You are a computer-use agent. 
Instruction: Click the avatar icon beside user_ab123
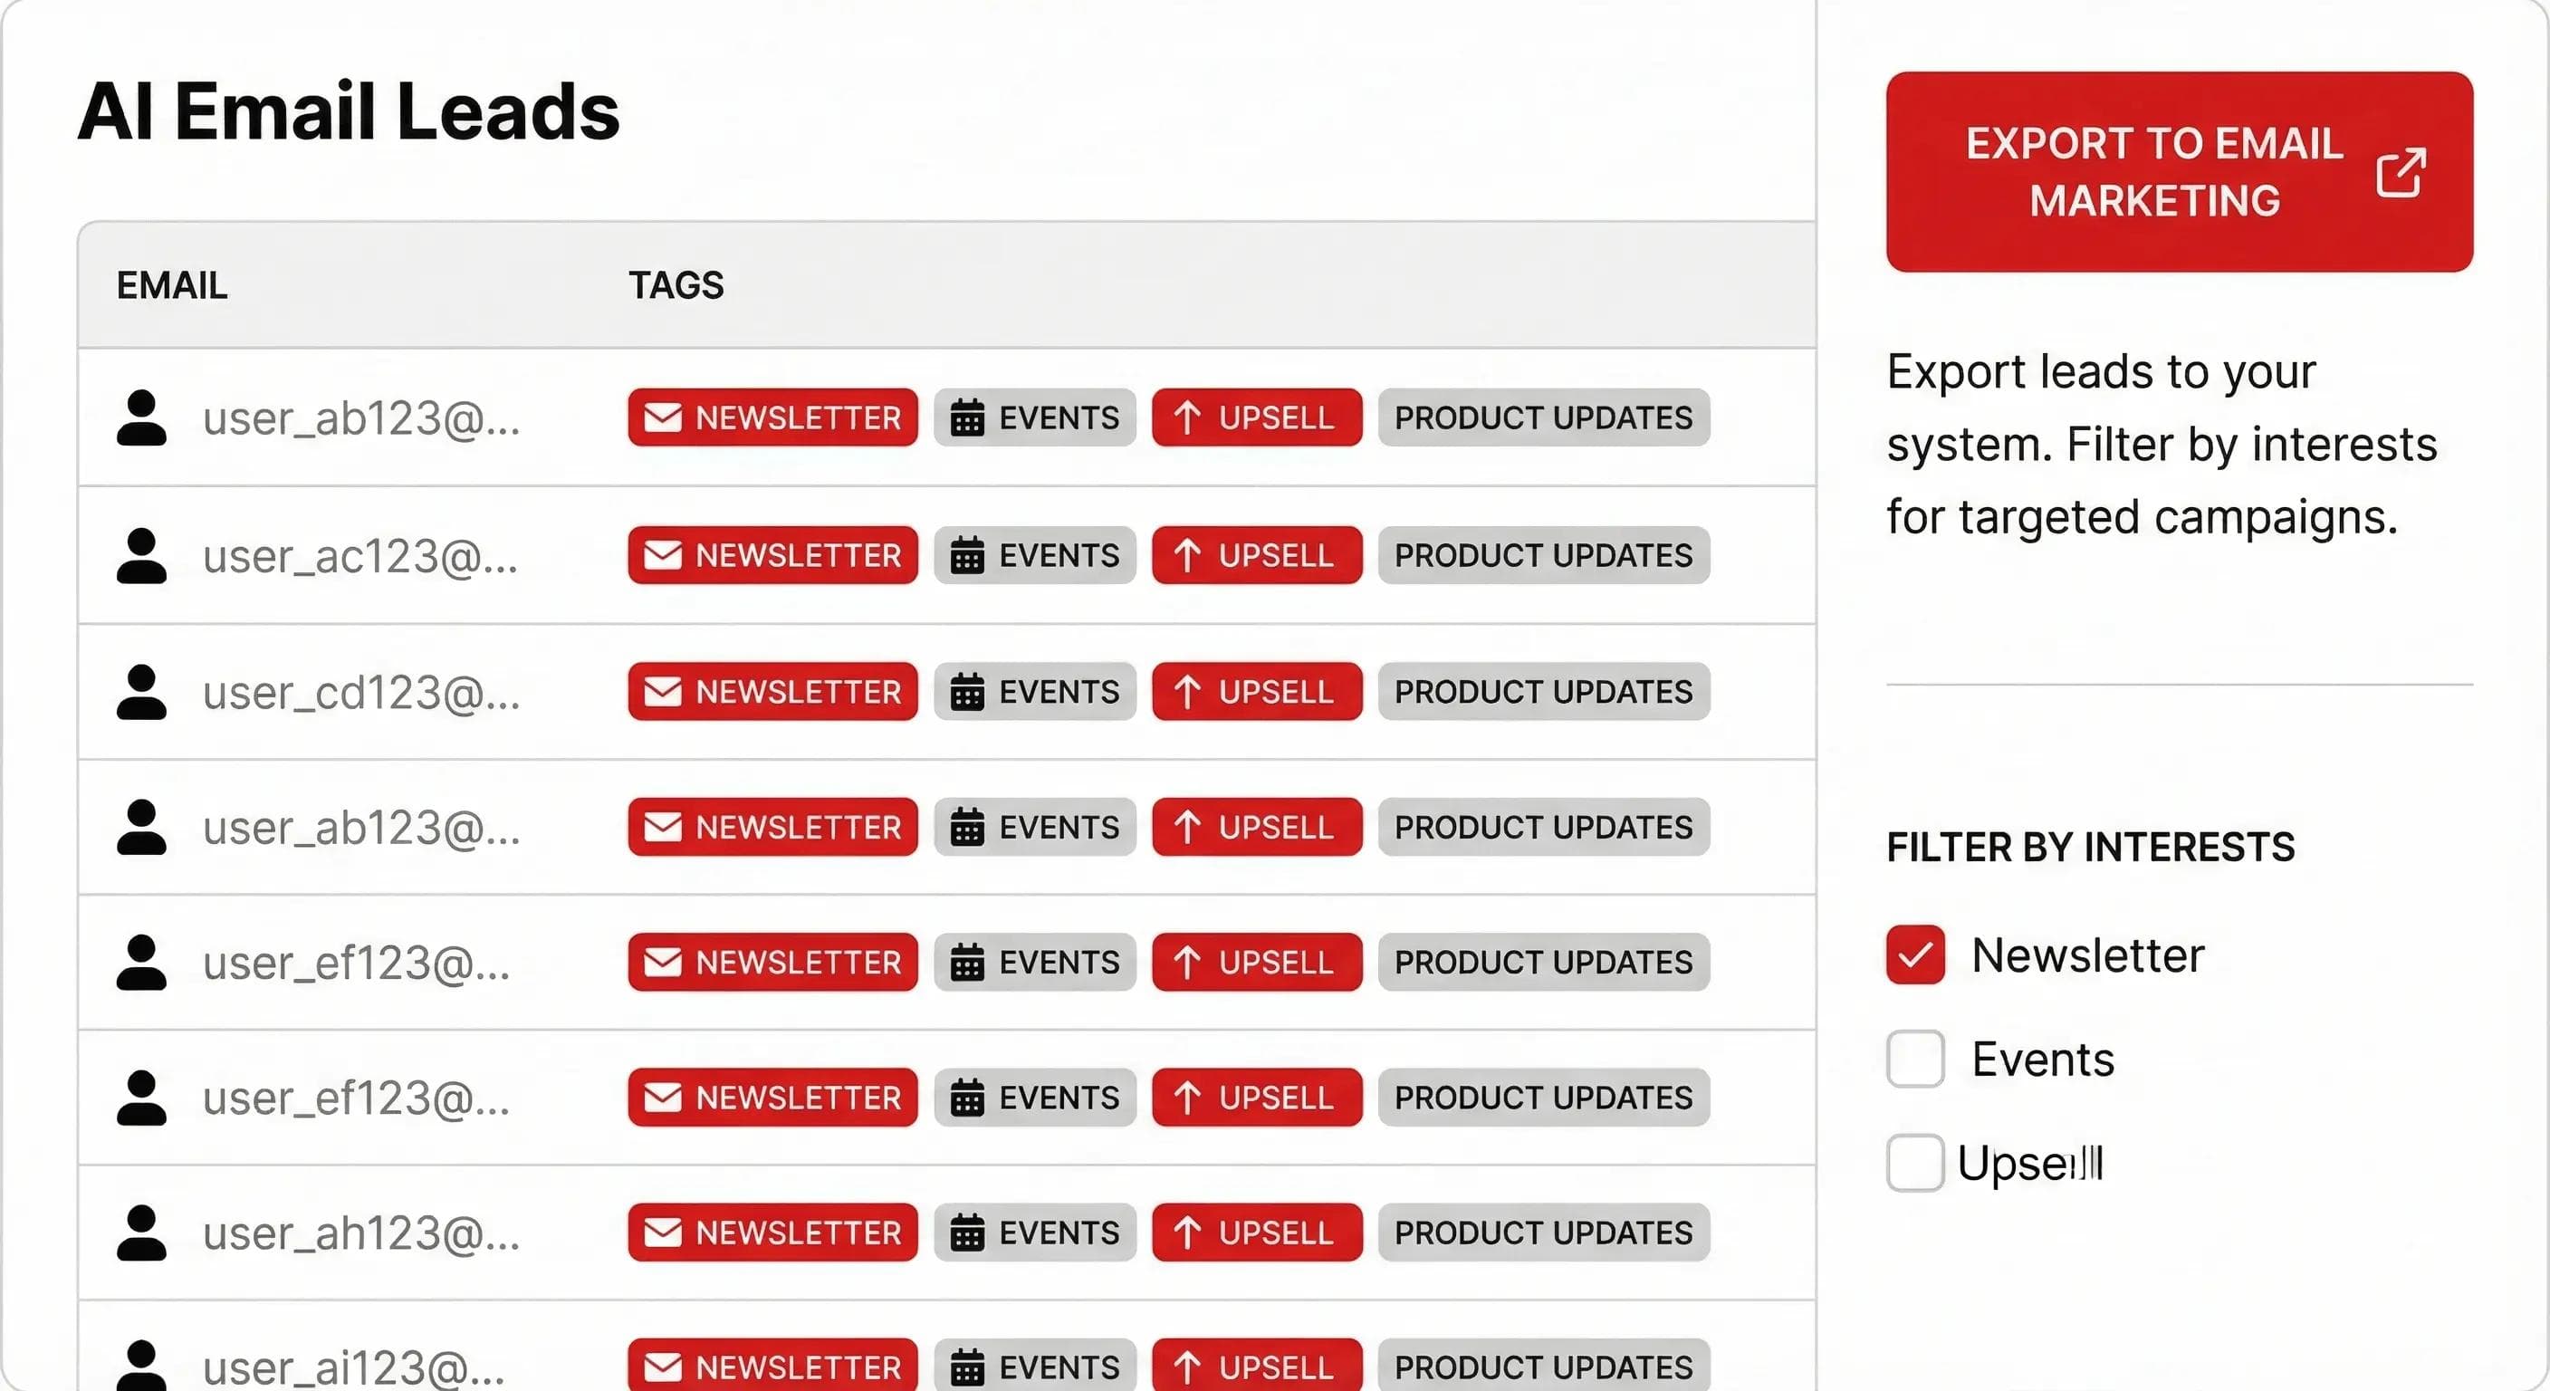144,417
